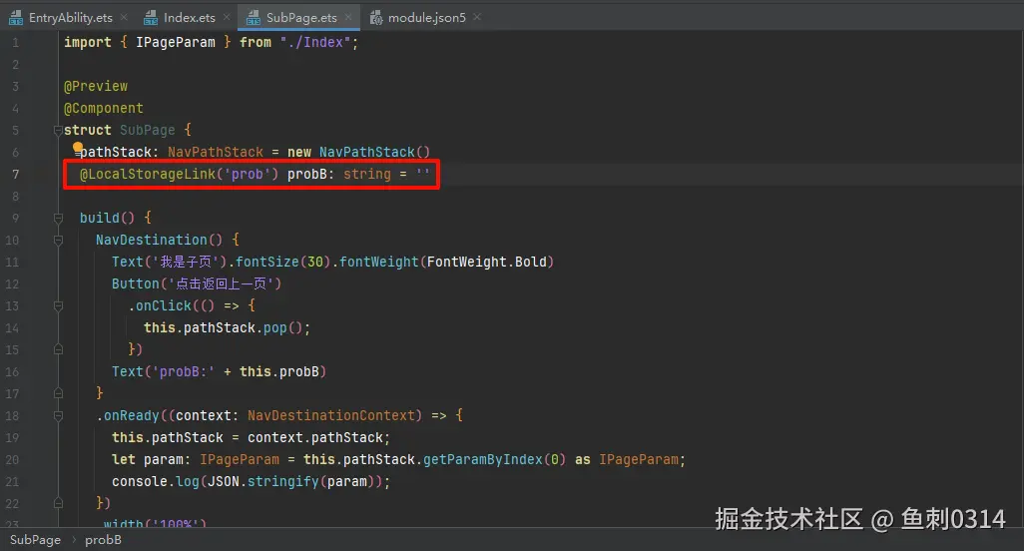Close the EntryAbility.ets tab
Image resolution: width=1024 pixels, height=551 pixels.
point(124,17)
